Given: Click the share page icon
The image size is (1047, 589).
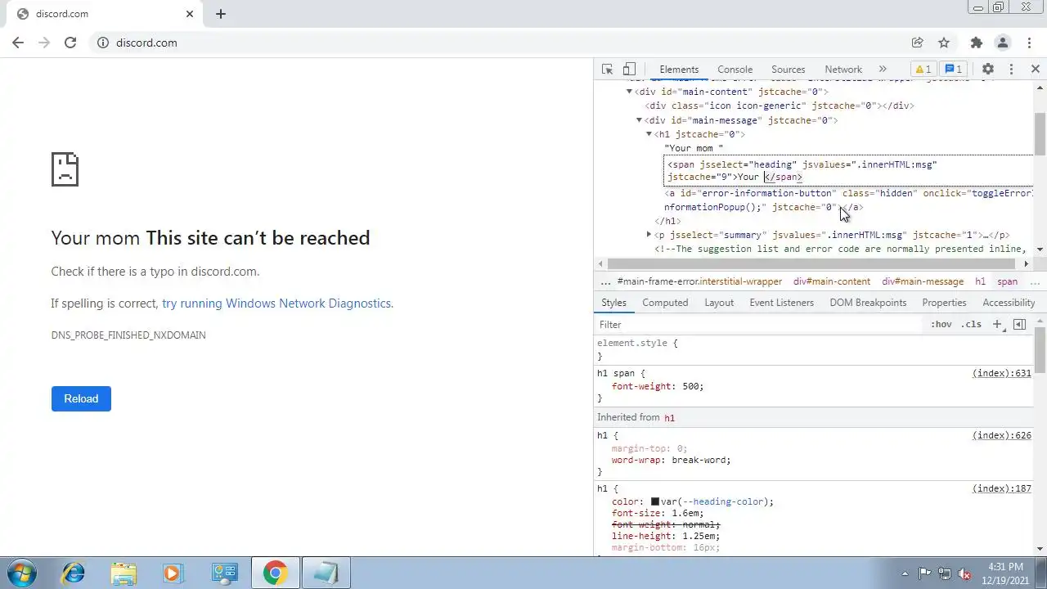Looking at the screenshot, I should click(x=918, y=43).
